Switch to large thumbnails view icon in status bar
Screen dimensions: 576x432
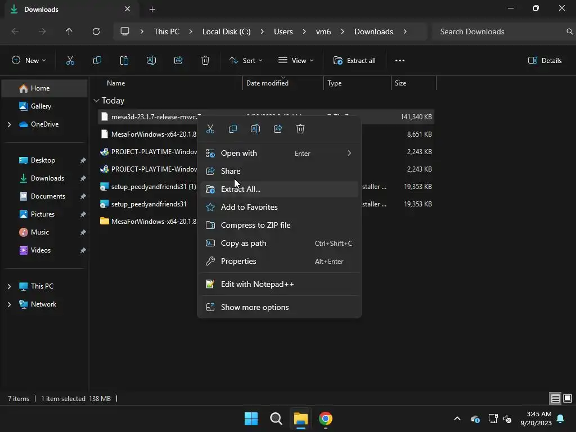[x=568, y=398]
